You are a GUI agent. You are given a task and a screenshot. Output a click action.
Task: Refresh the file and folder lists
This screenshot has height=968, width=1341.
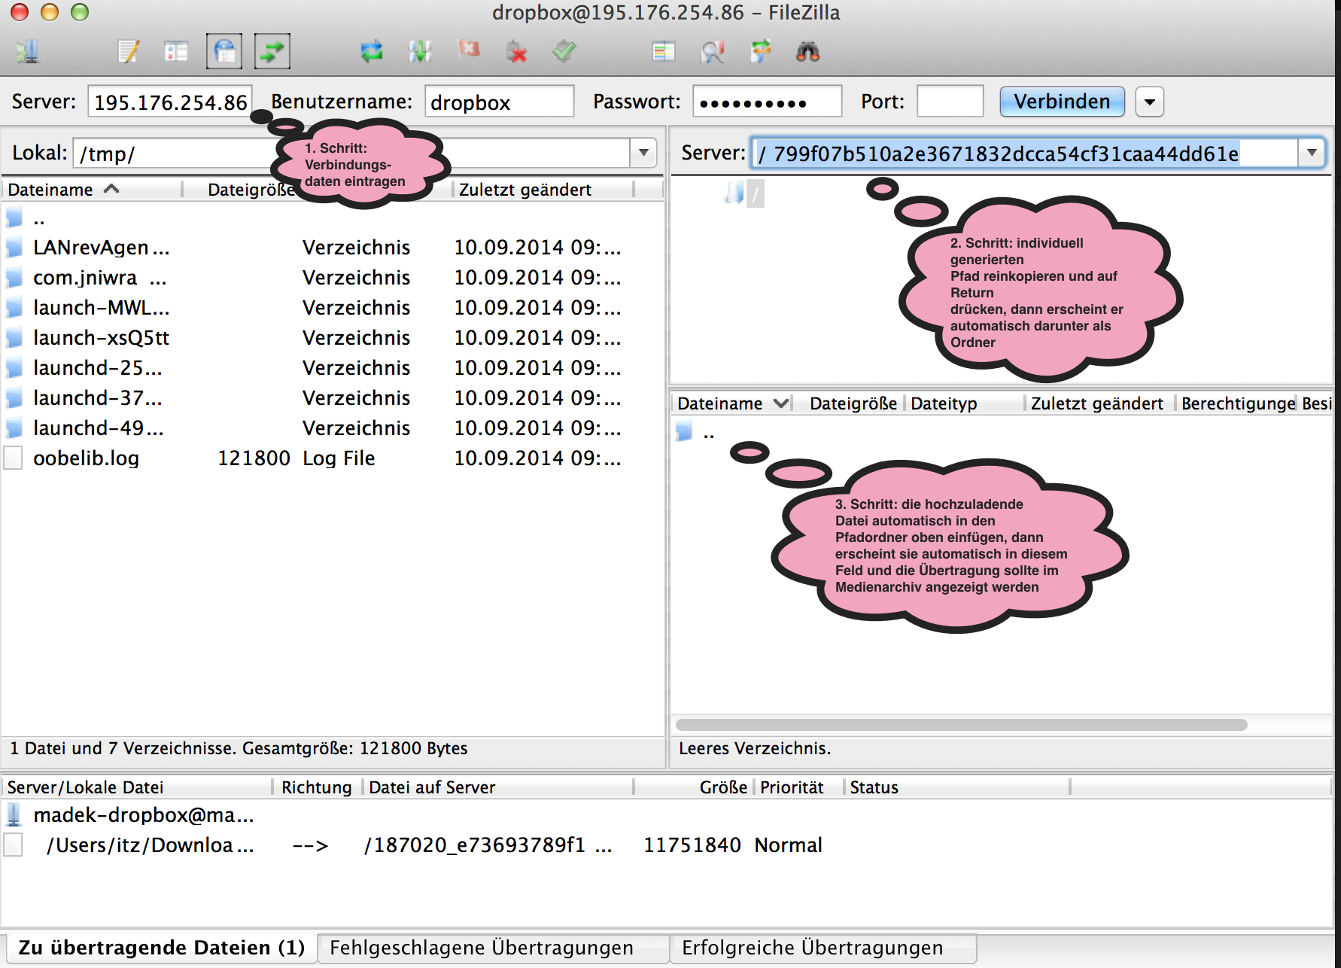371,52
